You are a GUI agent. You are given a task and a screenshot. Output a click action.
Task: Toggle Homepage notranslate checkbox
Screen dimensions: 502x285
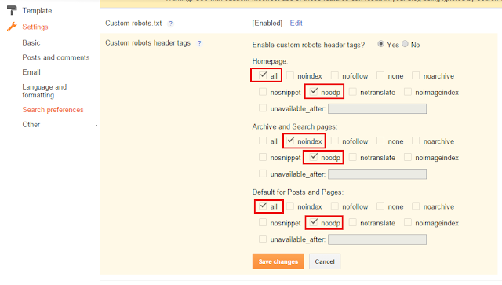coord(352,92)
